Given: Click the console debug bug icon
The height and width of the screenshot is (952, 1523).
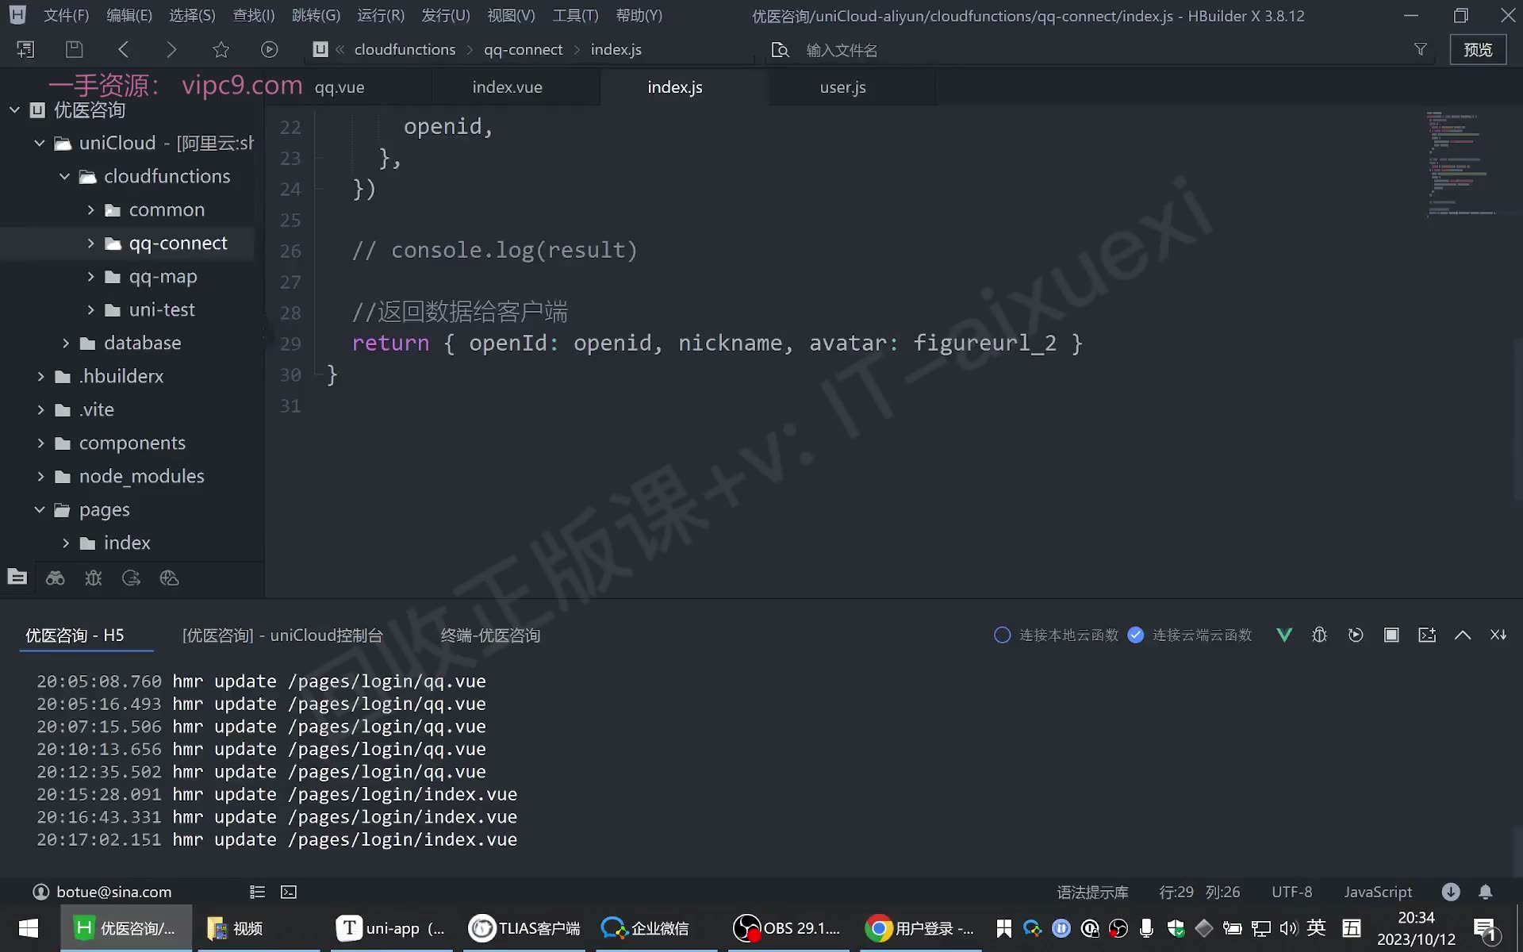Looking at the screenshot, I should [1319, 635].
